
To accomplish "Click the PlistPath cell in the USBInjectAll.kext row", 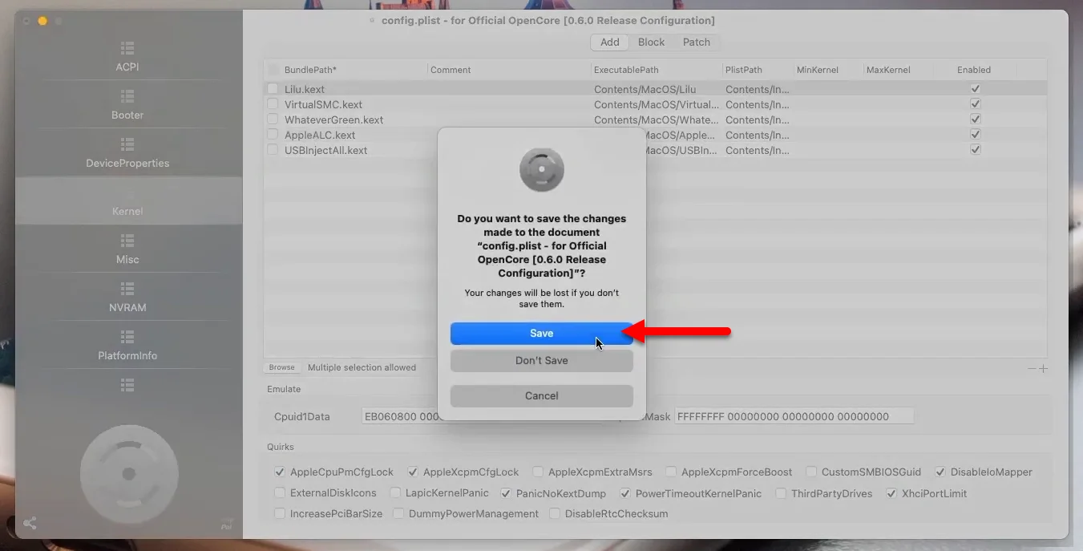I will coord(758,150).
